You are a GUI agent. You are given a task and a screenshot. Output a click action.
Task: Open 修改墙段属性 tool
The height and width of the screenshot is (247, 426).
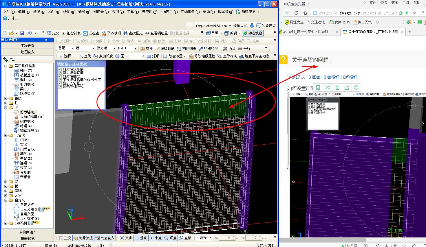(x=202, y=56)
